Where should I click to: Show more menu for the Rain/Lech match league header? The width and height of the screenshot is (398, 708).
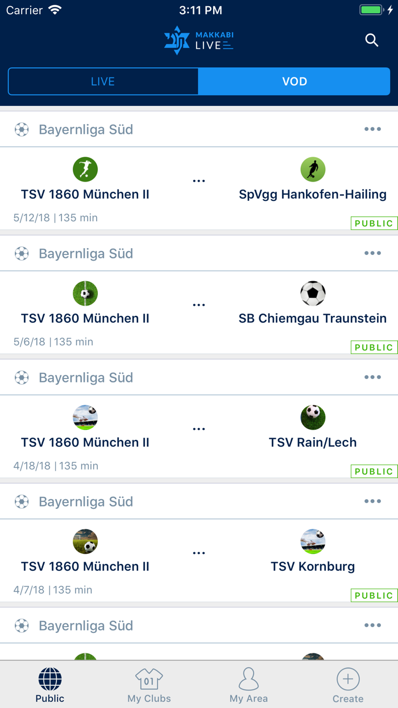372,377
